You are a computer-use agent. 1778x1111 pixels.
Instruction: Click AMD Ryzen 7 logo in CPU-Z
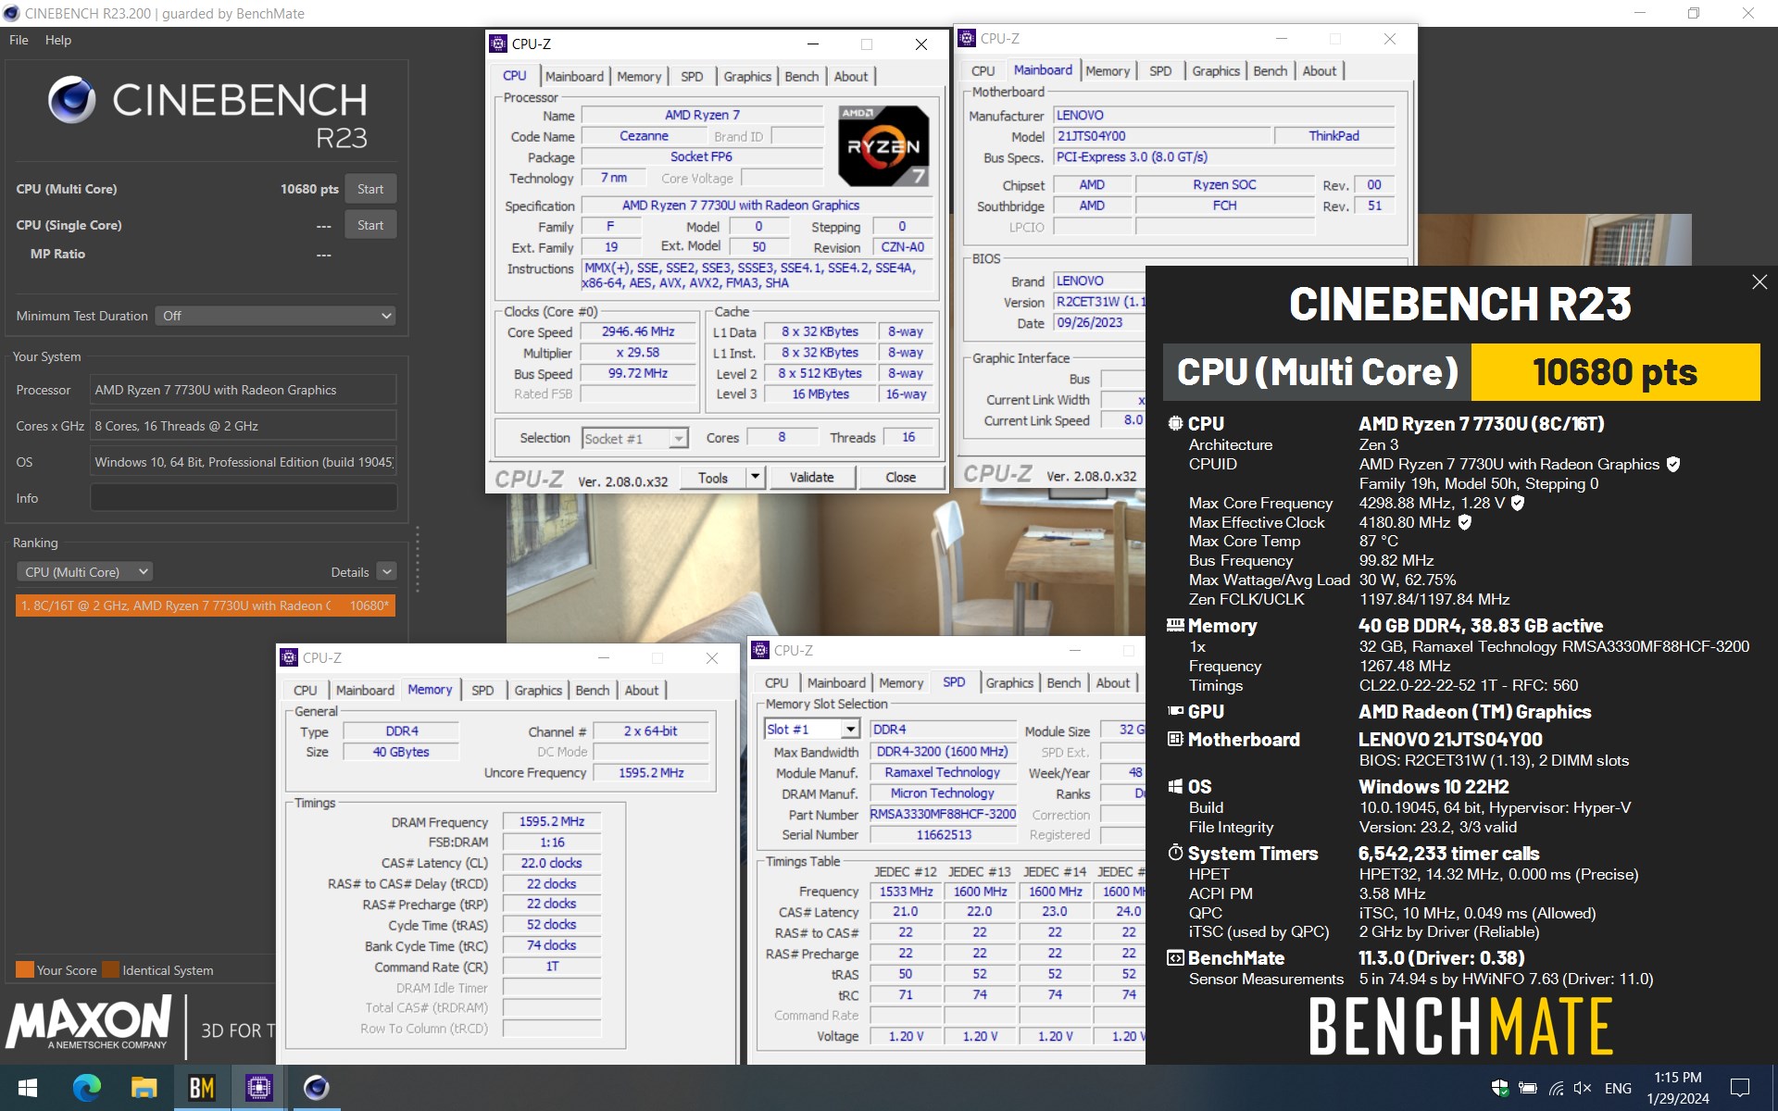tap(883, 146)
